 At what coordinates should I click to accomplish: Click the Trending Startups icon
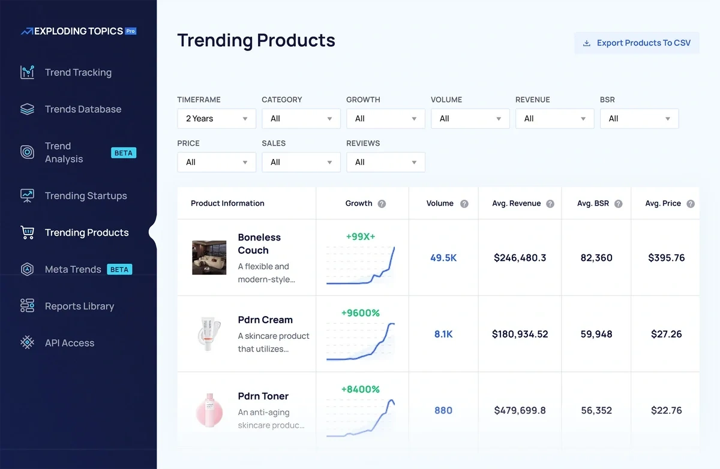click(27, 196)
